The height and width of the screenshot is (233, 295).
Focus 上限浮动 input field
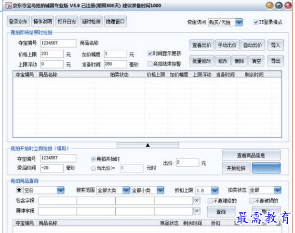[x=52, y=64]
